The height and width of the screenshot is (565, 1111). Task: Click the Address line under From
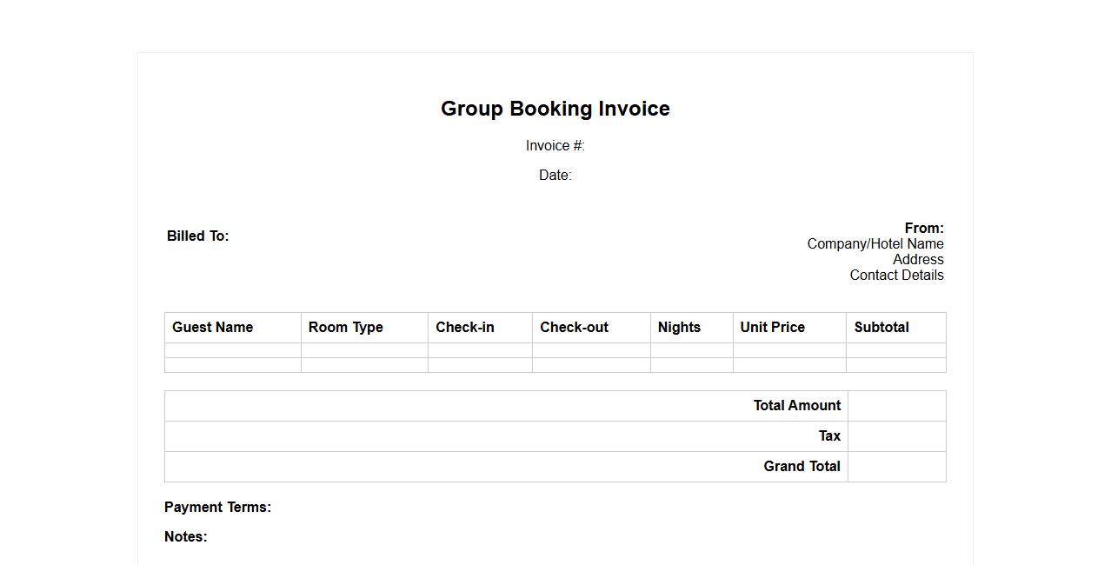pos(917,259)
